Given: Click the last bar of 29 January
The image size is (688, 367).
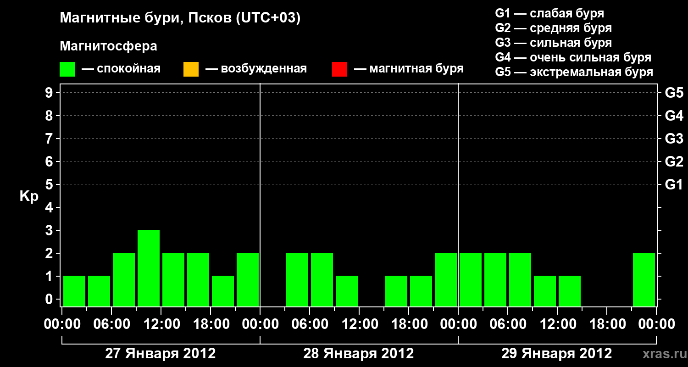Looking at the screenshot, I should (644, 279).
